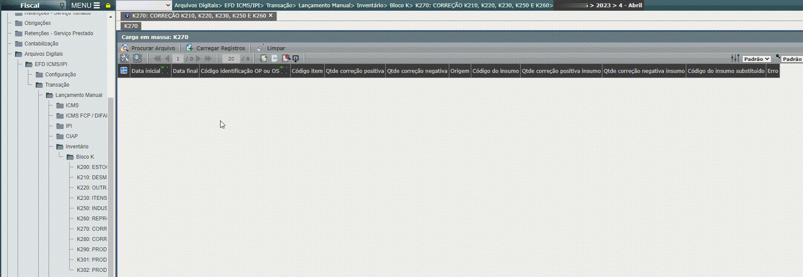This screenshot has height=277, width=803.
Task: Click the download export icon in toolbar
Action: tap(296, 58)
